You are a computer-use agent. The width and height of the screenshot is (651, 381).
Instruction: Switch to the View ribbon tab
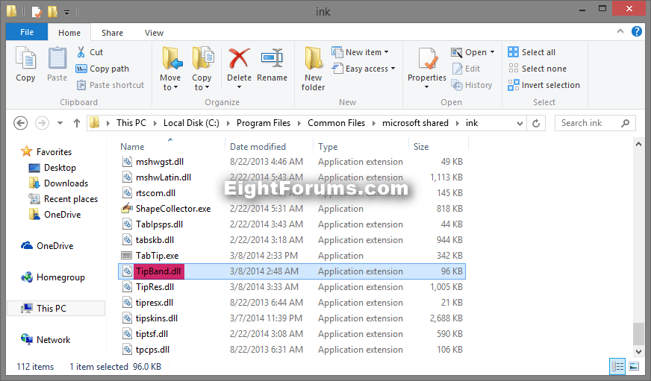click(154, 33)
